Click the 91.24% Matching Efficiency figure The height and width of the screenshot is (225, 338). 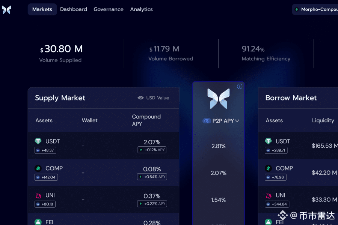pos(253,49)
